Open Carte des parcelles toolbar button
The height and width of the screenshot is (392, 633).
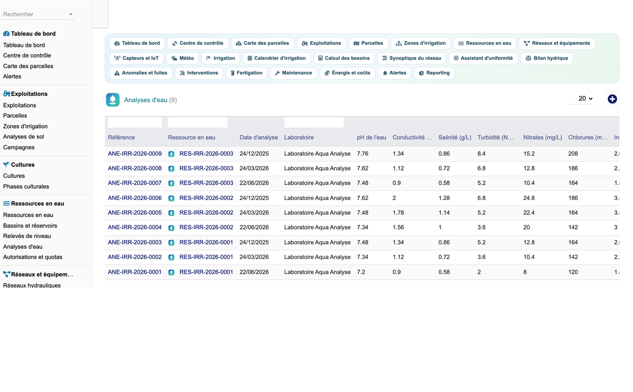coord(262,43)
